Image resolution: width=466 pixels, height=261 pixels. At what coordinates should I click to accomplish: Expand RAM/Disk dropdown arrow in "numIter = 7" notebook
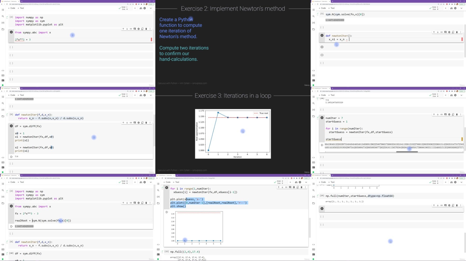click(x=446, y=95)
